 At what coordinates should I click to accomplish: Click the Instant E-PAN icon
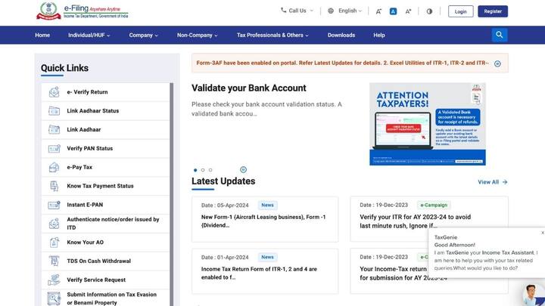54,205
